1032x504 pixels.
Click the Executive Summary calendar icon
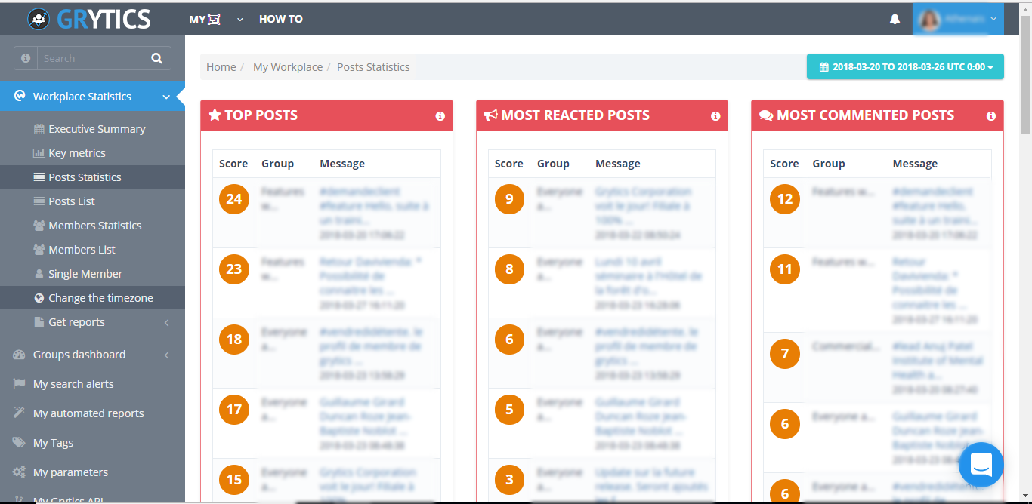pos(39,129)
